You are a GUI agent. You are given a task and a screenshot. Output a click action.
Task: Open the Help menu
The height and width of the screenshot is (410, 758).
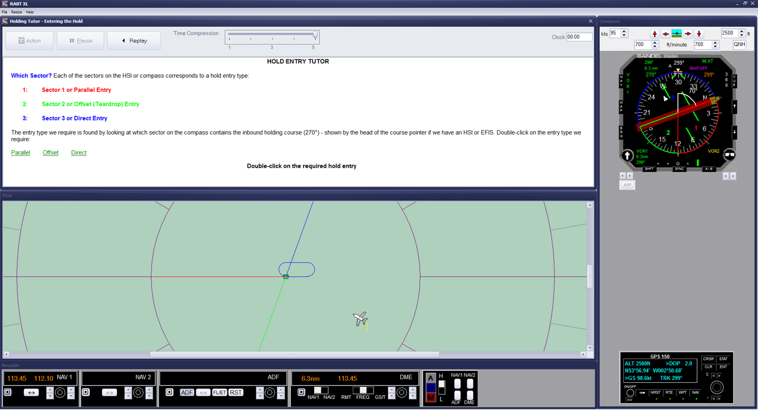[x=30, y=12]
